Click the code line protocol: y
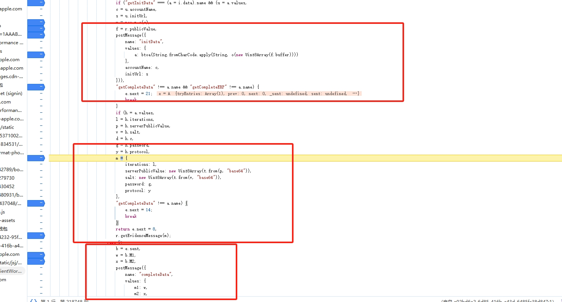562x302 pixels. coord(138,190)
